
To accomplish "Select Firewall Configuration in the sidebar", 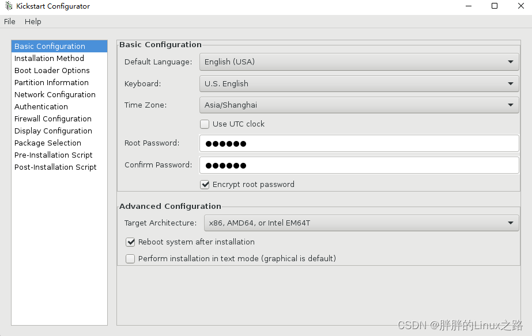I will tap(52, 119).
